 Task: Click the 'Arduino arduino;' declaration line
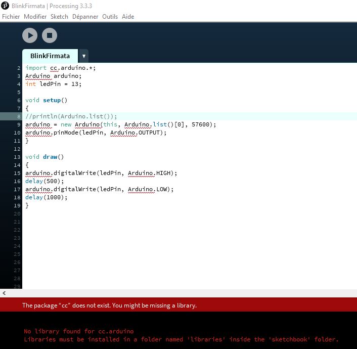click(53, 76)
